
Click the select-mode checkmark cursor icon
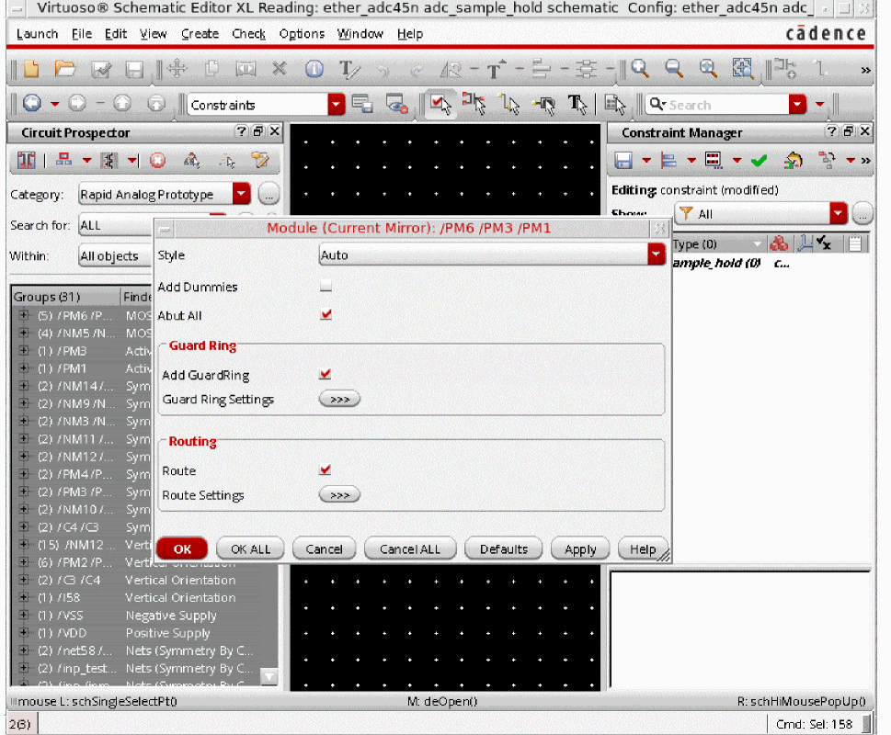[x=440, y=104]
